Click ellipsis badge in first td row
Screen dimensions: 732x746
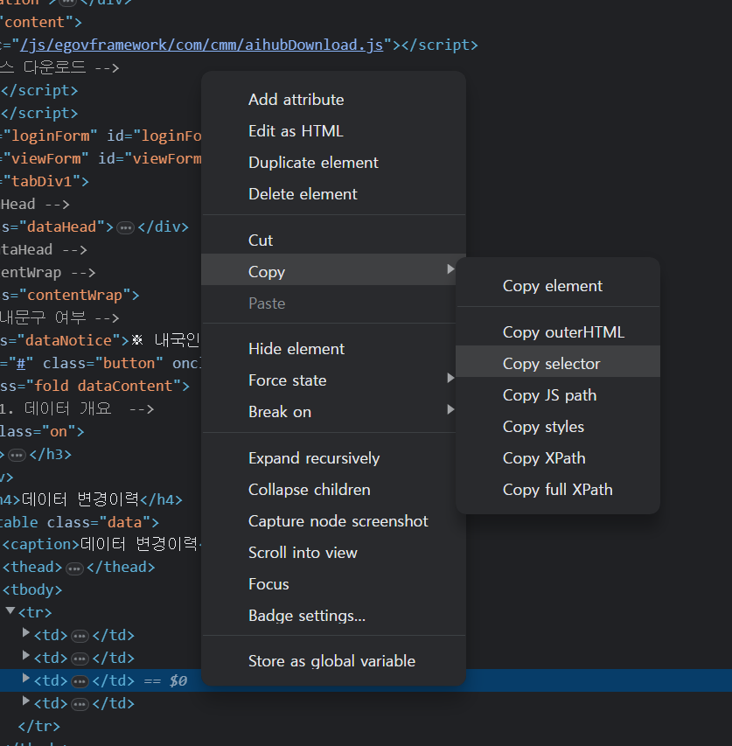[x=80, y=636]
